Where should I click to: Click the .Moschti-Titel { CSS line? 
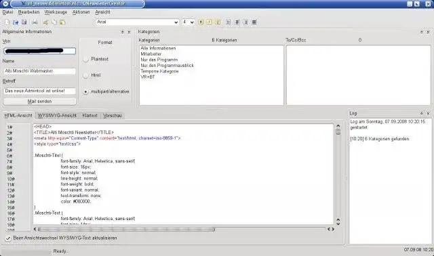click(48, 155)
